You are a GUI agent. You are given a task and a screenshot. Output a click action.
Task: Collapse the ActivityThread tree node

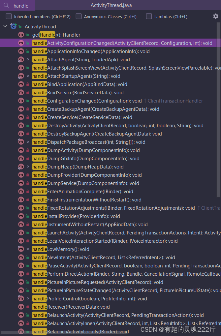[5, 26]
